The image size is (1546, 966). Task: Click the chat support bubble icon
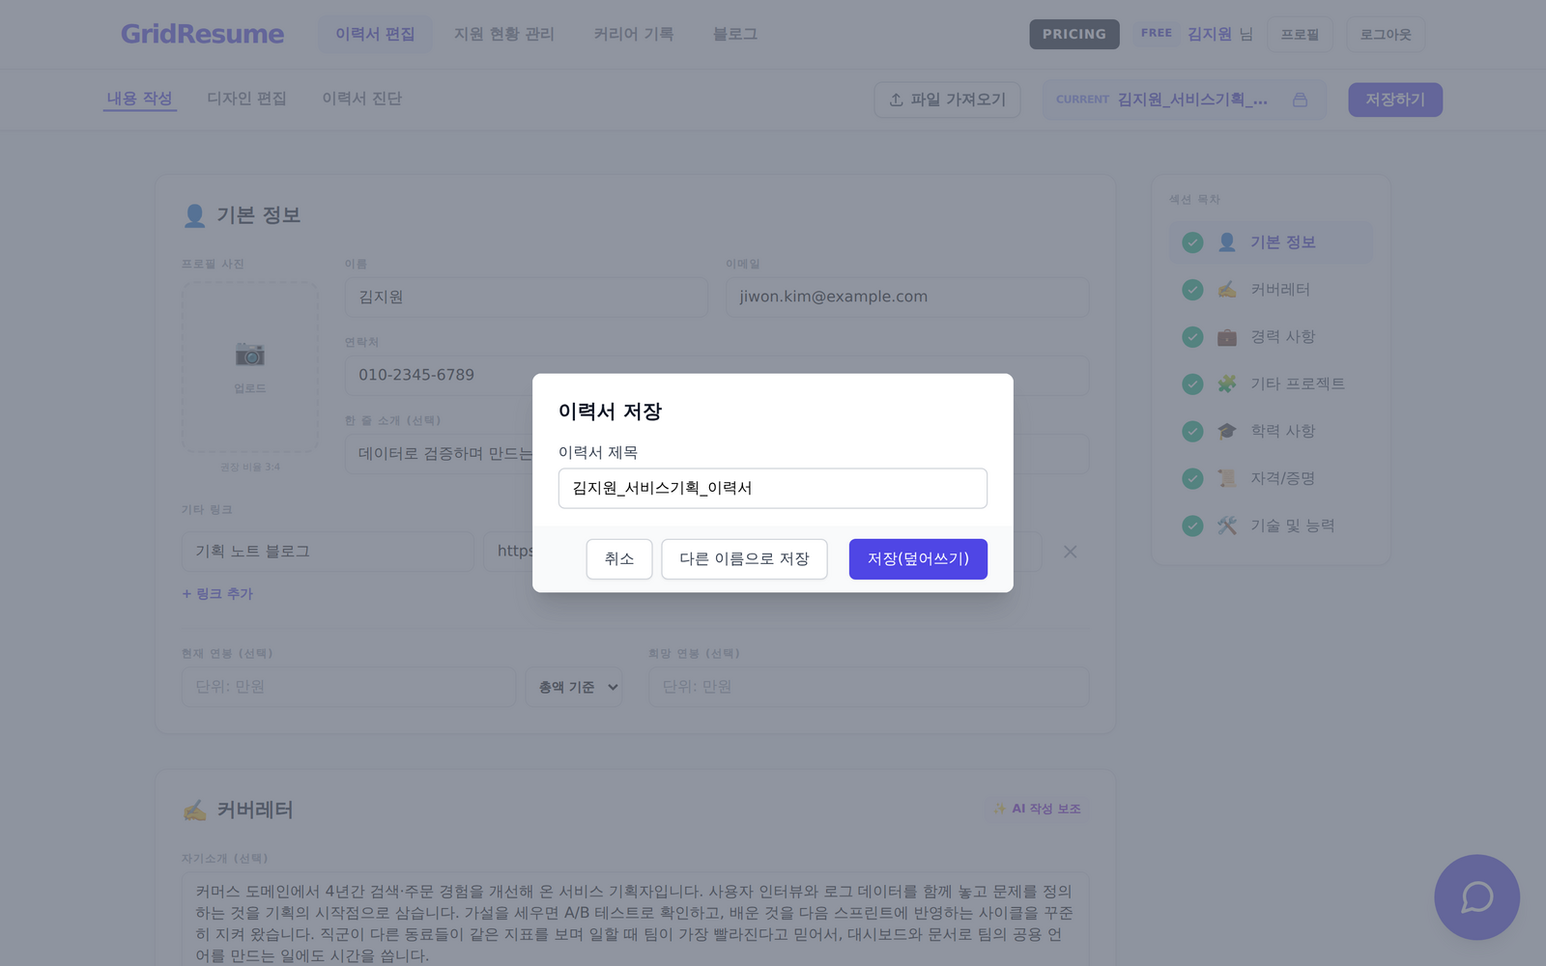1476,896
